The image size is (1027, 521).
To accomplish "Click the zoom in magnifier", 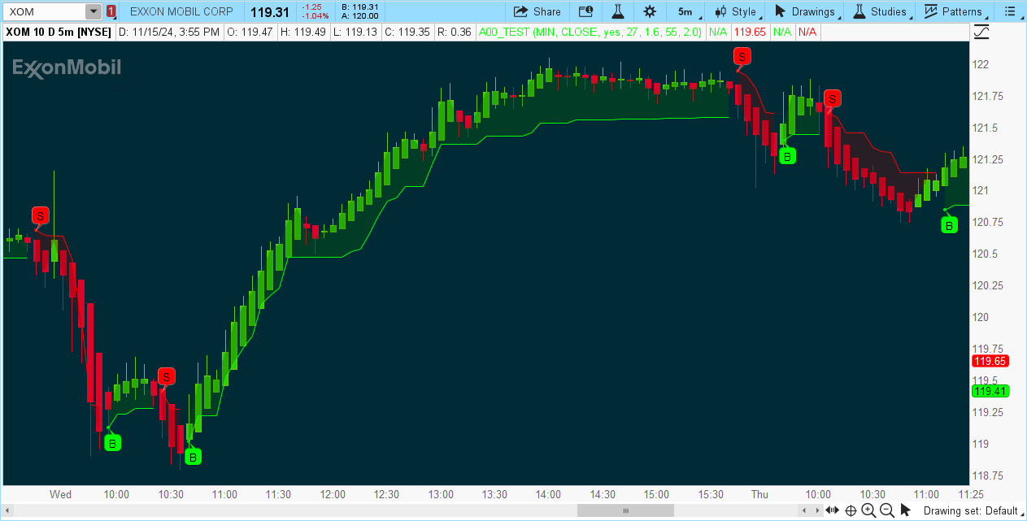I will pos(868,510).
